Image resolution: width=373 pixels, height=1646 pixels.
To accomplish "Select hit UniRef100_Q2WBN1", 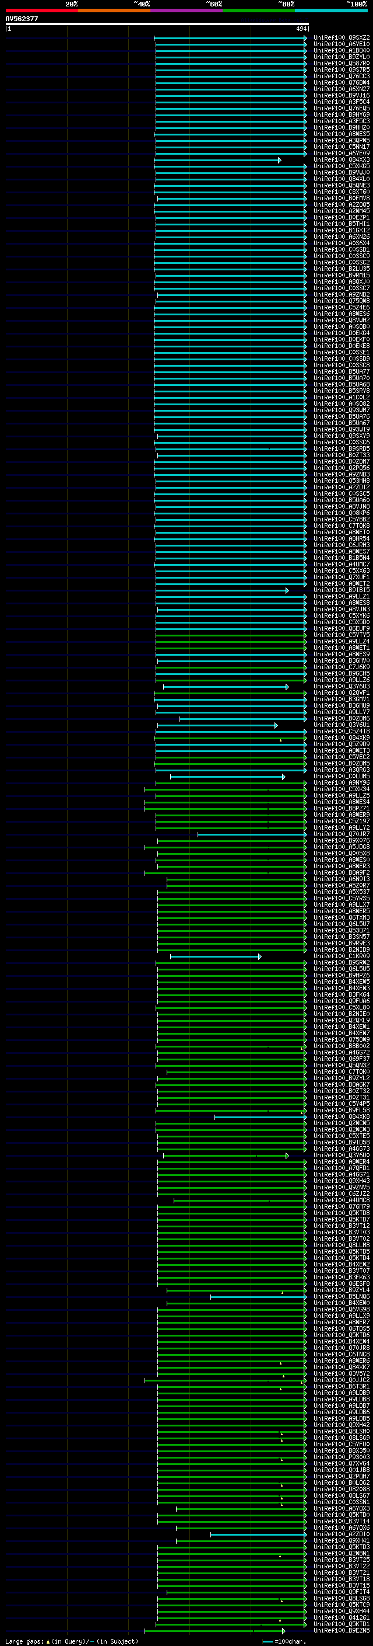I will (x=342, y=1553).
